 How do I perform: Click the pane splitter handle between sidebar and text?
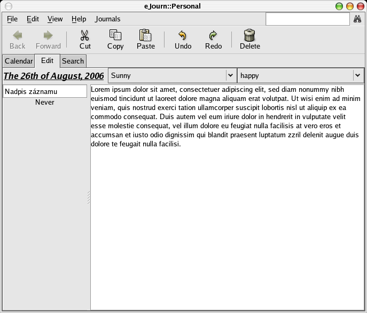point(89,198)
